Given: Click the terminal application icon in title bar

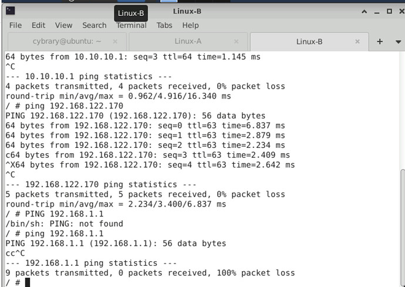Looking at the screenshot, I should pos(11,11).
